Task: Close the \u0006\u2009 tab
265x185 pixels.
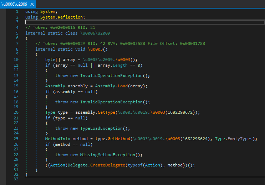Action: tap(32, 4)
